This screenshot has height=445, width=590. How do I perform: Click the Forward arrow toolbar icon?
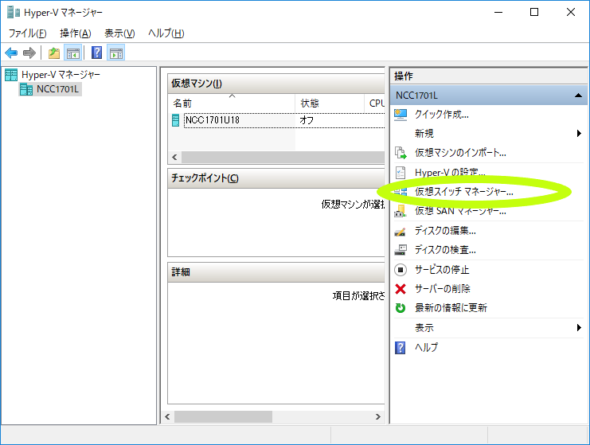tap(29, 53)
